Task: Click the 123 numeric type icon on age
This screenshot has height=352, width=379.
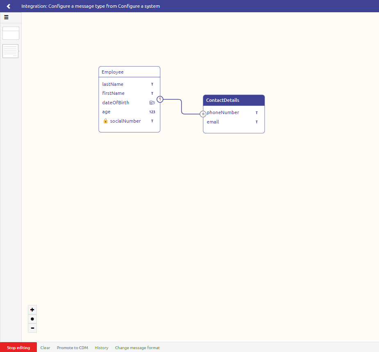Action: pos(152,112)
